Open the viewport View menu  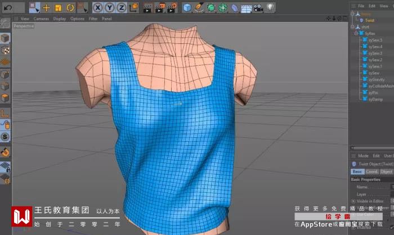coord(25,19)
